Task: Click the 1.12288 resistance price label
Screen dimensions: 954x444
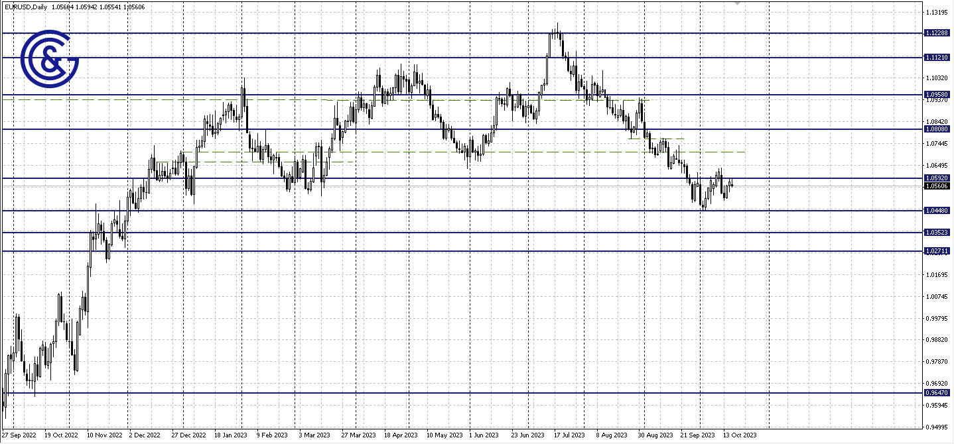Action: [x=937, y=32]
